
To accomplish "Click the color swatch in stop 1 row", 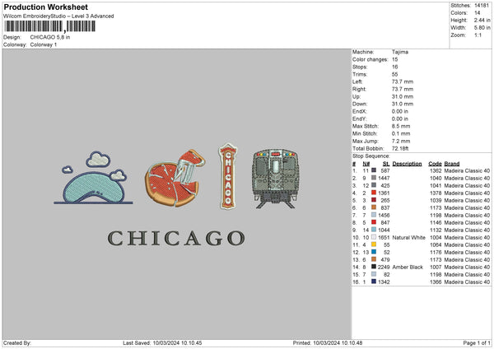I will point(374,170).
